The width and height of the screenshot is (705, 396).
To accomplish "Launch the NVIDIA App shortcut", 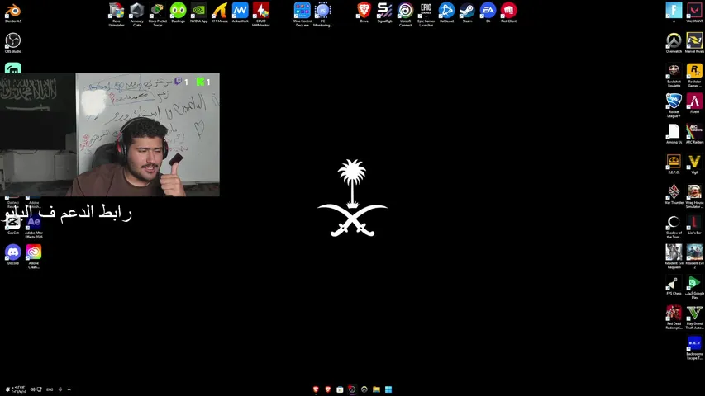I will (198, 12).
